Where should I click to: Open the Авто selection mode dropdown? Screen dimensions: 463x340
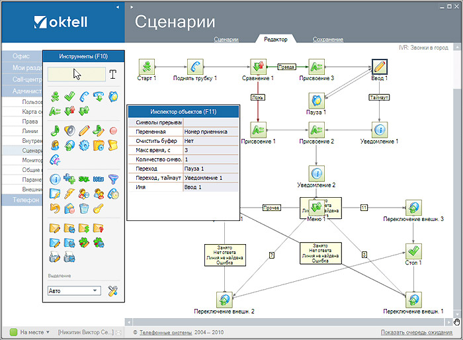pos(74,290)
